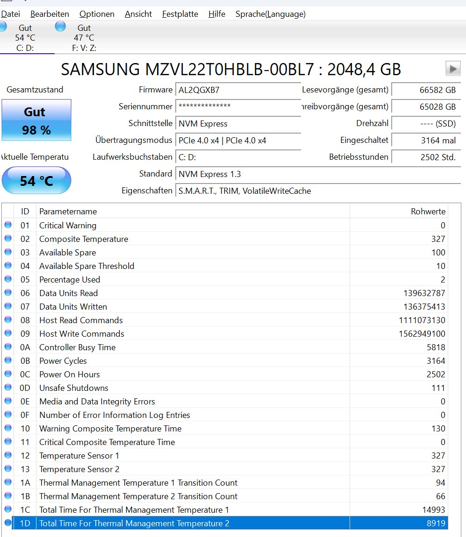The width and height of the screenshot is (466, 537).
Task: Click the next disk arrow button
Action: point(452,69)
